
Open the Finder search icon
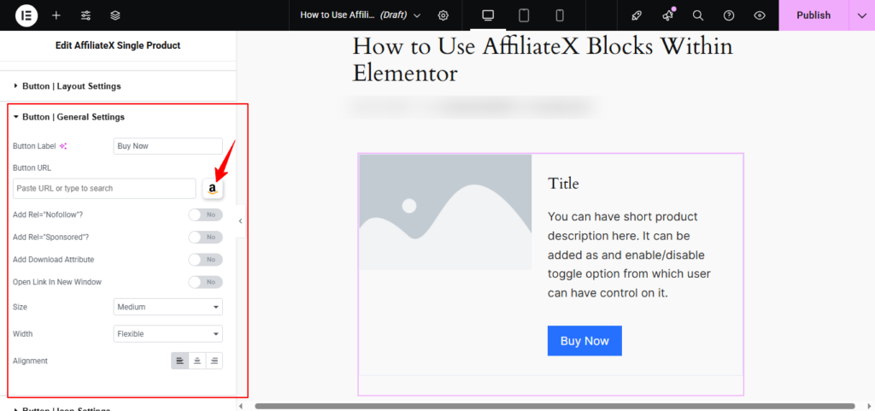(x=698, y=15)
